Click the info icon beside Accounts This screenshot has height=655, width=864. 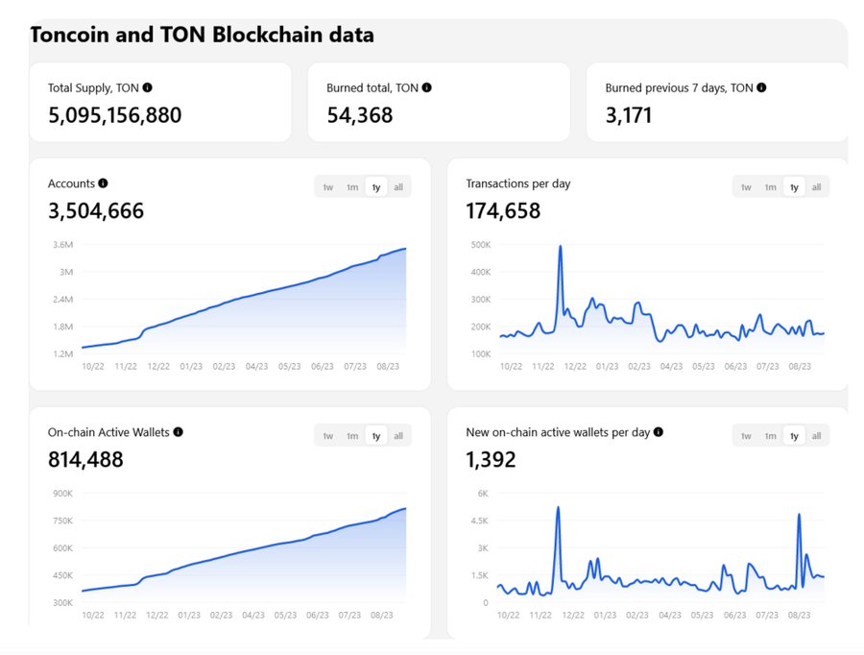tap(103, 183)
